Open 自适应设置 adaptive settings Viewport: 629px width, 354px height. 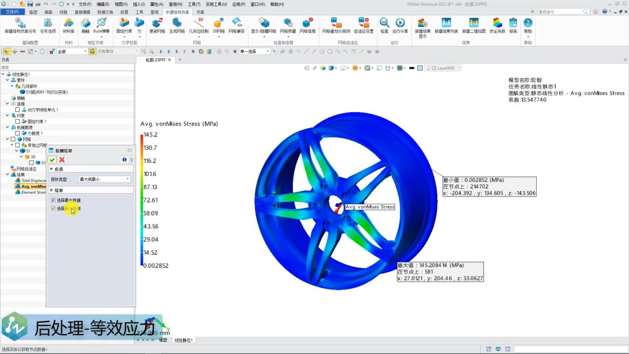pos(364,25)
